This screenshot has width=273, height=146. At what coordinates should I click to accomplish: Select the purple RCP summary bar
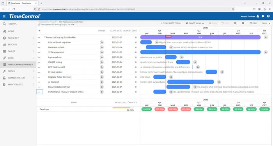(x=200, y=37)
